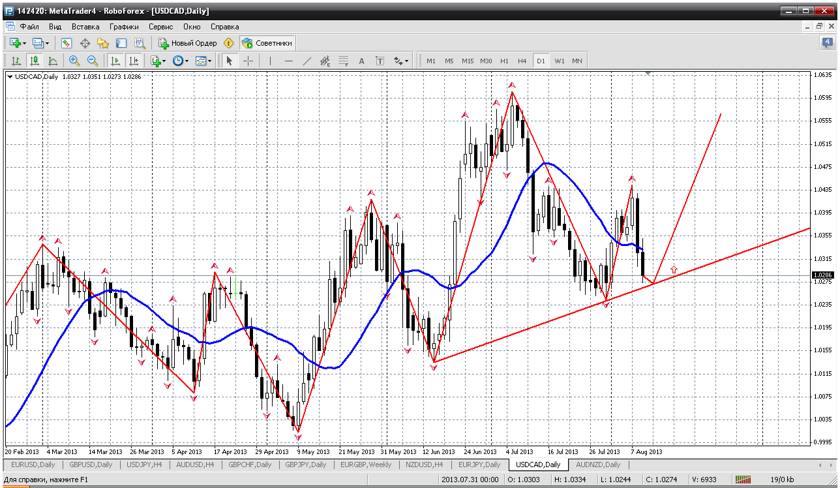Zoom out on the chart
The width and height of the screenshot is (840, 488).
[92, 61]
